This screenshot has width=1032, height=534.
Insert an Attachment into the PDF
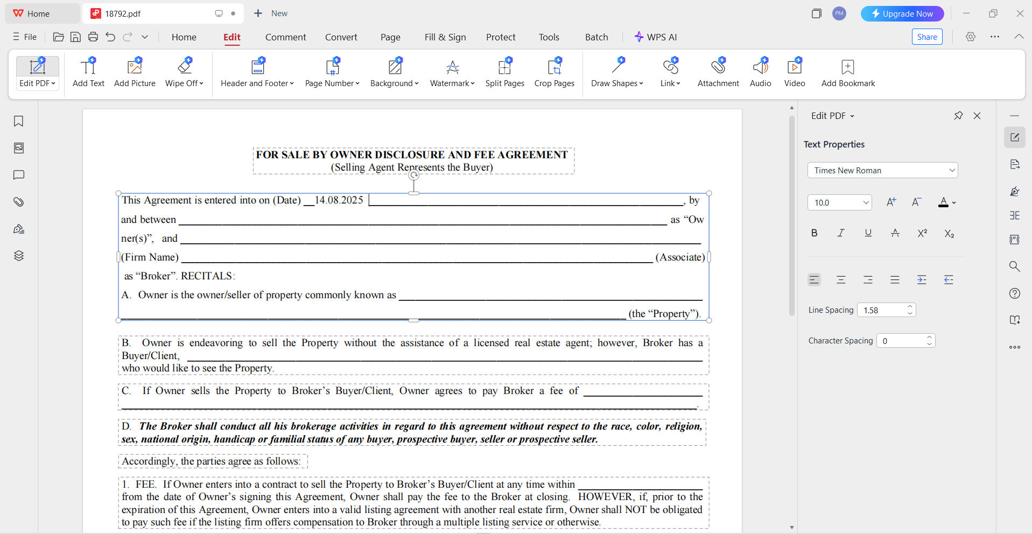point(718,72)
